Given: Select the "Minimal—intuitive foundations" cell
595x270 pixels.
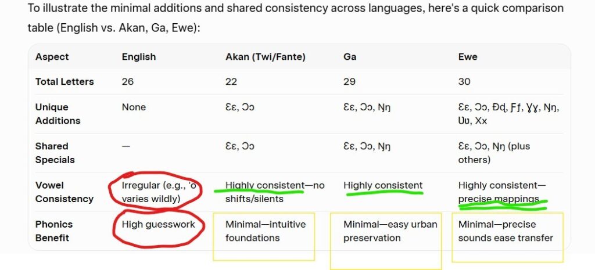Looking at the screenshot, I should click(x=266, y=231).
